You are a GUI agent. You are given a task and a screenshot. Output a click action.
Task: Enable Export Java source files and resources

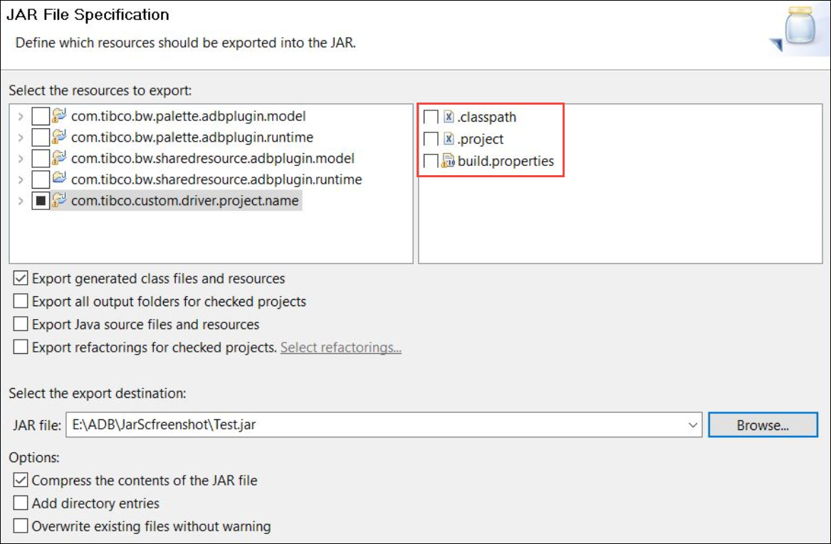click(x=21, y=325)
